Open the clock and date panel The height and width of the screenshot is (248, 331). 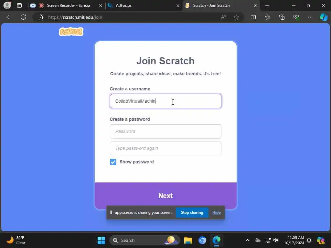pyautogui.click(x=294, y=240)
